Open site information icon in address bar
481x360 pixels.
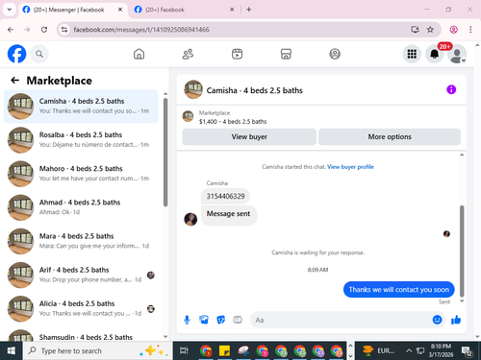tap(64, 30)
